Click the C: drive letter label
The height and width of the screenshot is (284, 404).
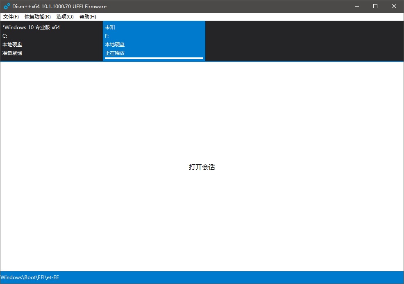[x=5, y=36]
